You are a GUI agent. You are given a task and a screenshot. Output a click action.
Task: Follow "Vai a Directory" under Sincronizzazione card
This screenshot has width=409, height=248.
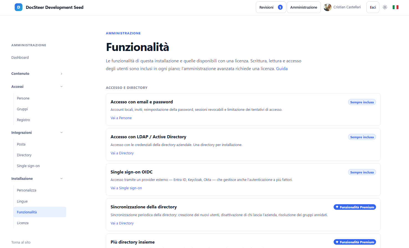(x=122, y=223)
